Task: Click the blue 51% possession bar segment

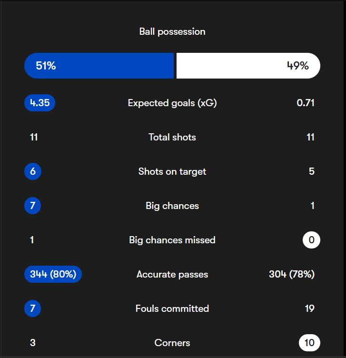Action: (x=99, y=66)
